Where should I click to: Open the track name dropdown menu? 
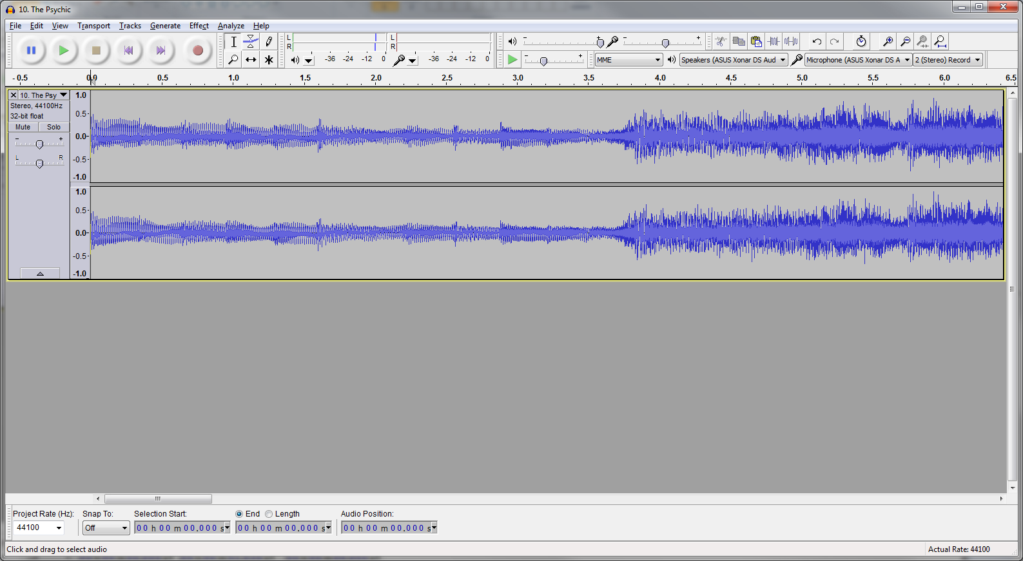(x=44, y=95)
